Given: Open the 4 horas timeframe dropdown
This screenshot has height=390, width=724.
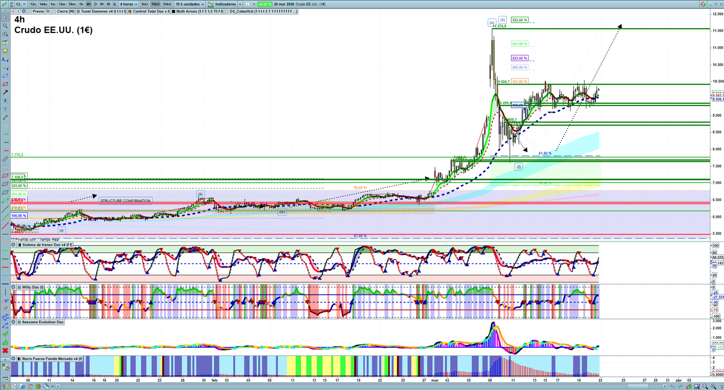Looking at the screenshot, I should tap(129, 4).
